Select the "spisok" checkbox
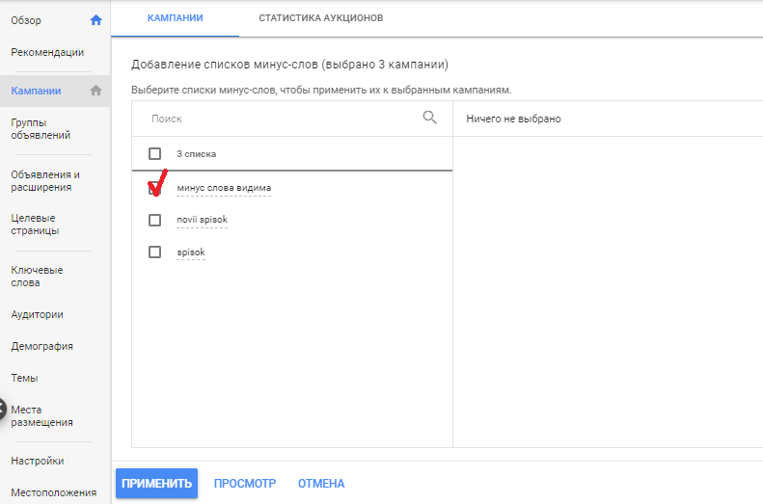The image size is (763, 504). tap(154, 252)
